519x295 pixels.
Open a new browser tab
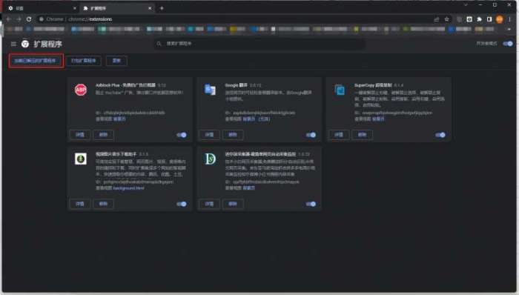pyautogui.click(x=162, y=8)
